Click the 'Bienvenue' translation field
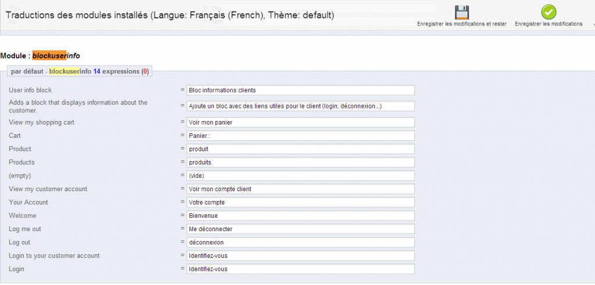This screenshot has width=595, height=285. [x=300, y=215]
